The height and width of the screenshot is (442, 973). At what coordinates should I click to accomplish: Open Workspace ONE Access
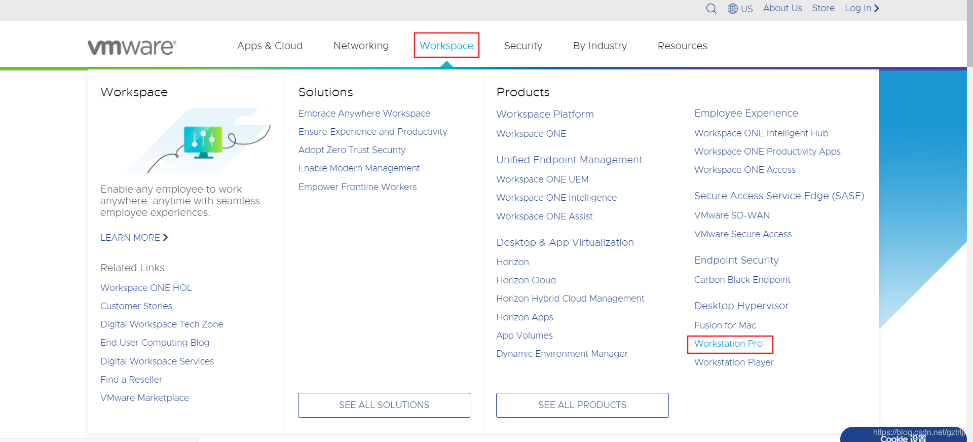[745, 169]
